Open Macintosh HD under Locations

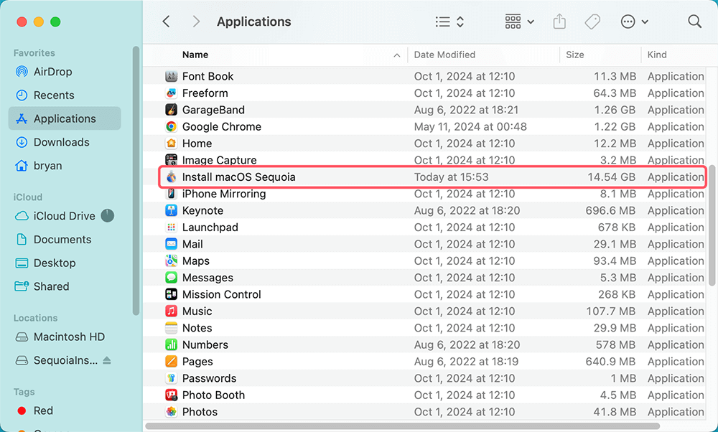click(x=68, y=337)
